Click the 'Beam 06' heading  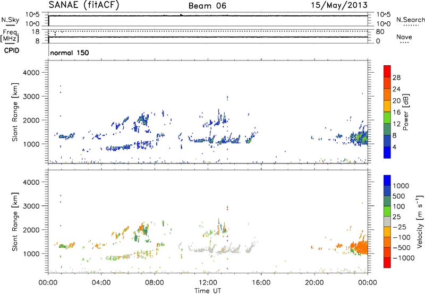pyautogui.click(x=207, y=6)
